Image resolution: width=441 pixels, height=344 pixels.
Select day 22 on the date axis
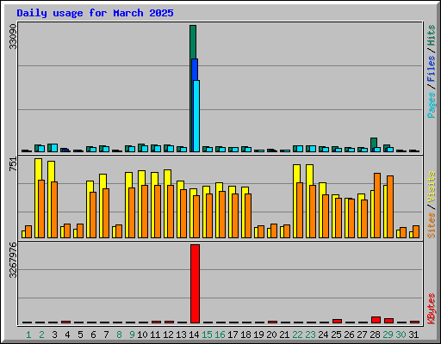297,335
